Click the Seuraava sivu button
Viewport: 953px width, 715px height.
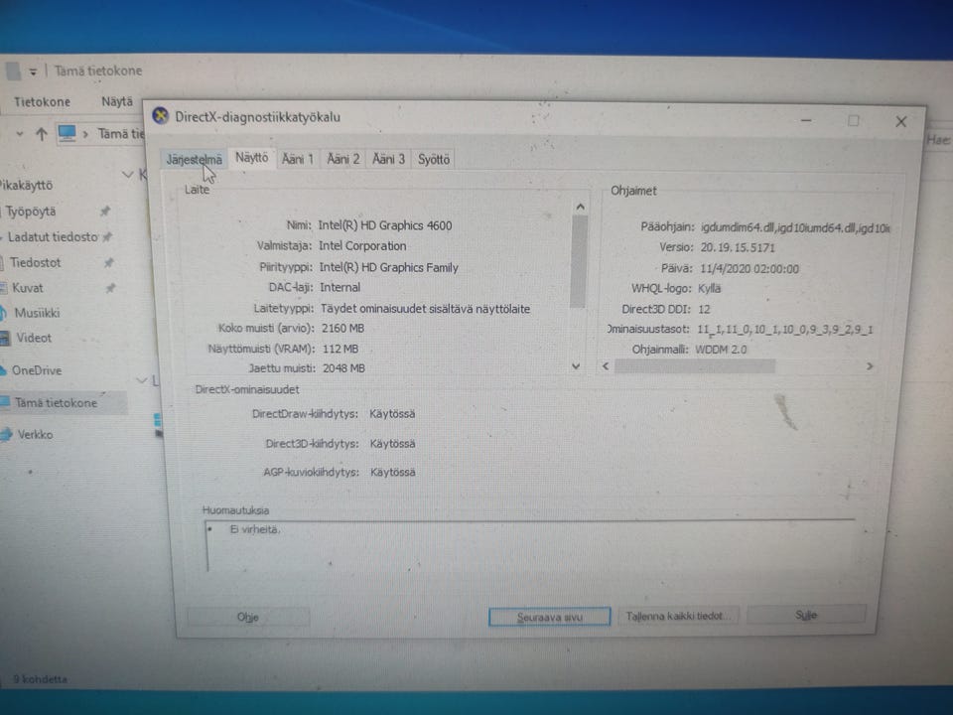coord(549,617)
